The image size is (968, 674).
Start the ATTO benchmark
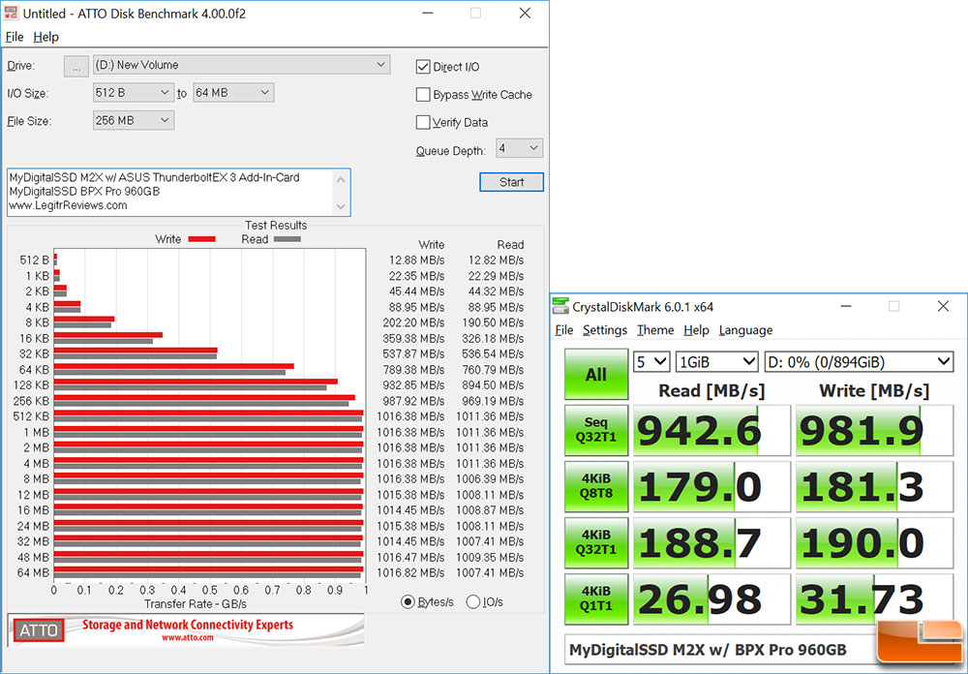point(511,182)
